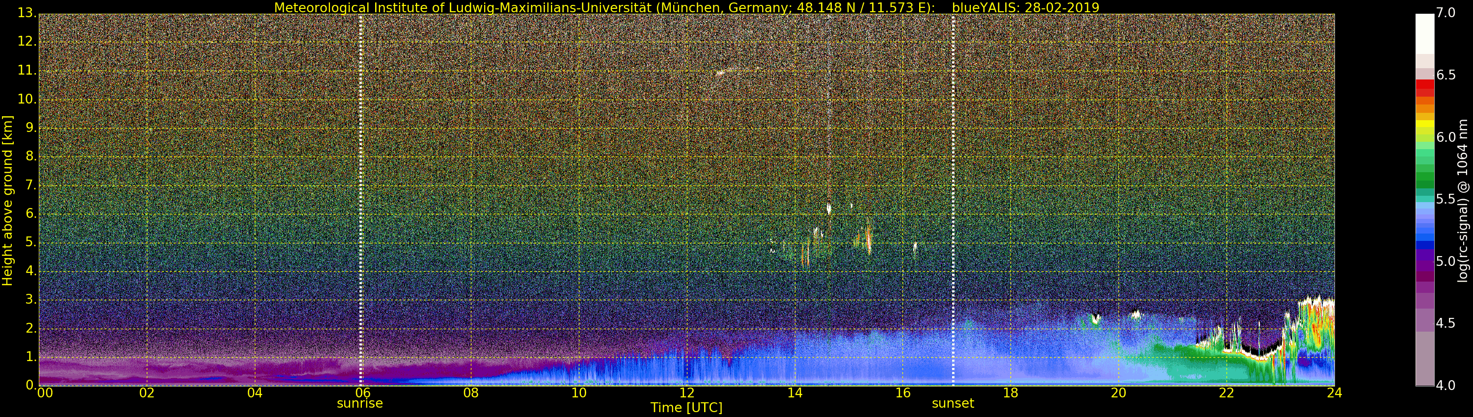Viewport: 1473px width, 417px height.
Task: Click the time axis tick '24'
Action: coord(1335,393)
